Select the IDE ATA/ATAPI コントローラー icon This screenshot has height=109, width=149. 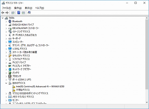click(10, 28)
